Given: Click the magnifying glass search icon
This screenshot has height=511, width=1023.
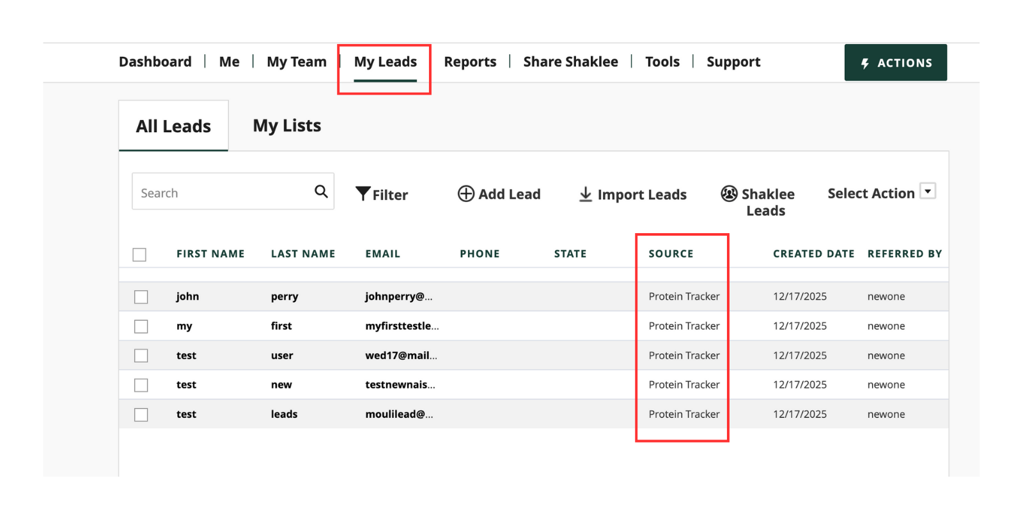Looking at the screenshot, I should 321,192.
